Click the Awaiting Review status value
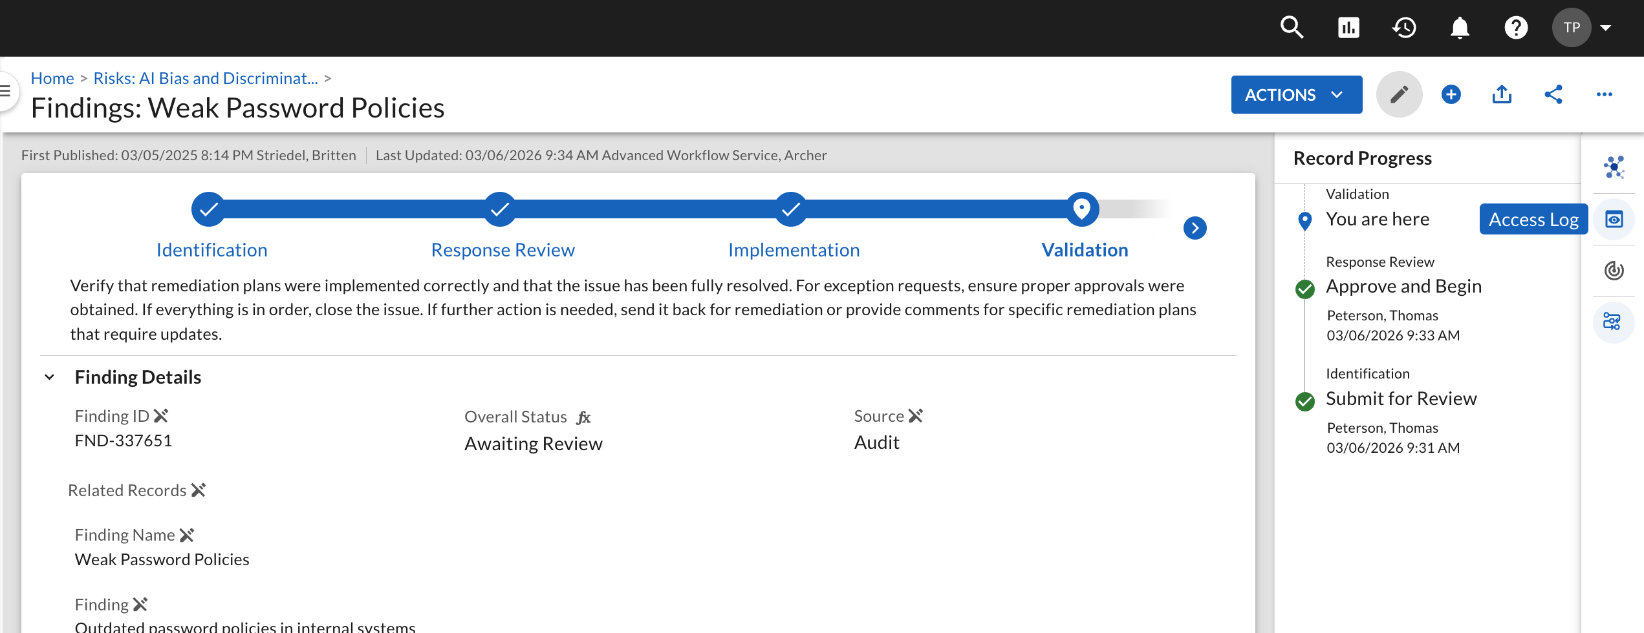This screenshot has height=633, width=1644. [x=534, y=444]
